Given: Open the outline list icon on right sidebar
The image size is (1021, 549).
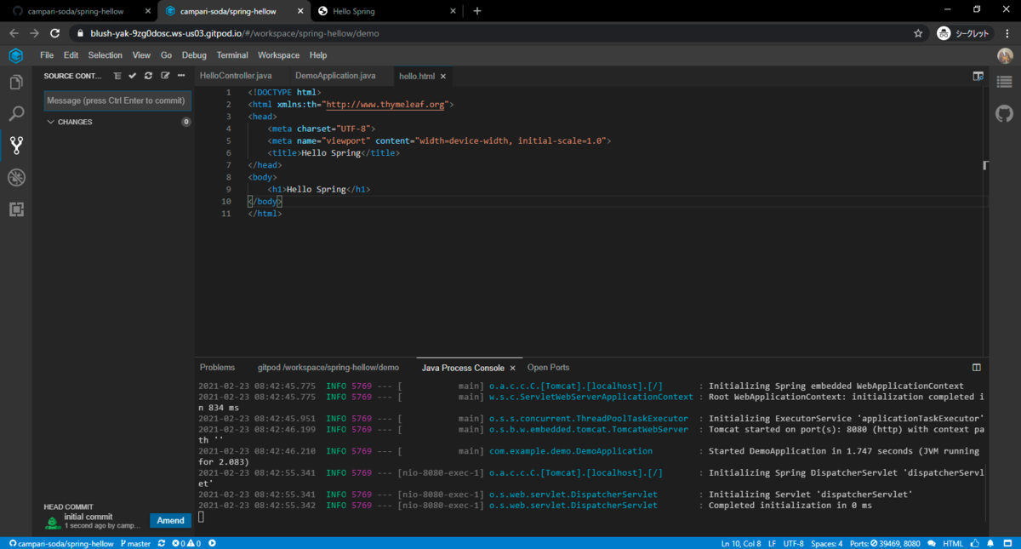Looking at the screenshot, I should pyautogui.click(x=1005, y=83).
